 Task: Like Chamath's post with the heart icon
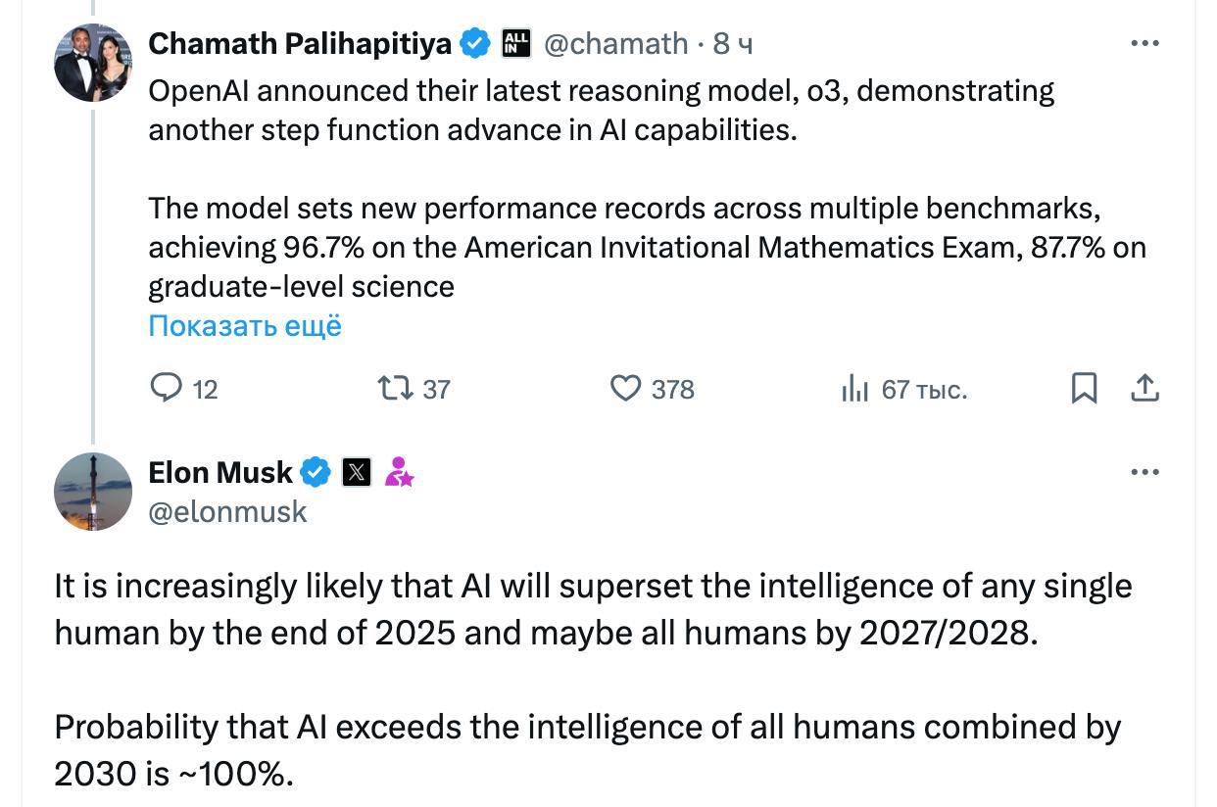625,388
